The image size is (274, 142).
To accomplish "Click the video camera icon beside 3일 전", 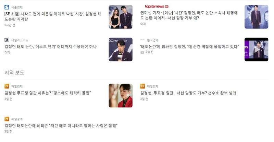I will [x=142, y=52].
